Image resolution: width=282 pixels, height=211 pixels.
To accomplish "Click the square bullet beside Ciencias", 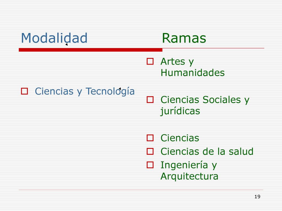I will coord(150,138).
